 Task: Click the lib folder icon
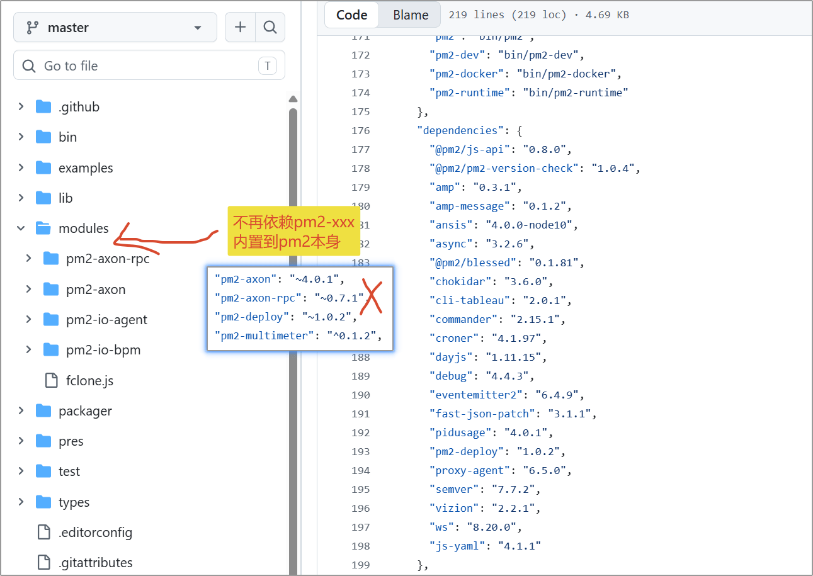[x=43, y=198]
